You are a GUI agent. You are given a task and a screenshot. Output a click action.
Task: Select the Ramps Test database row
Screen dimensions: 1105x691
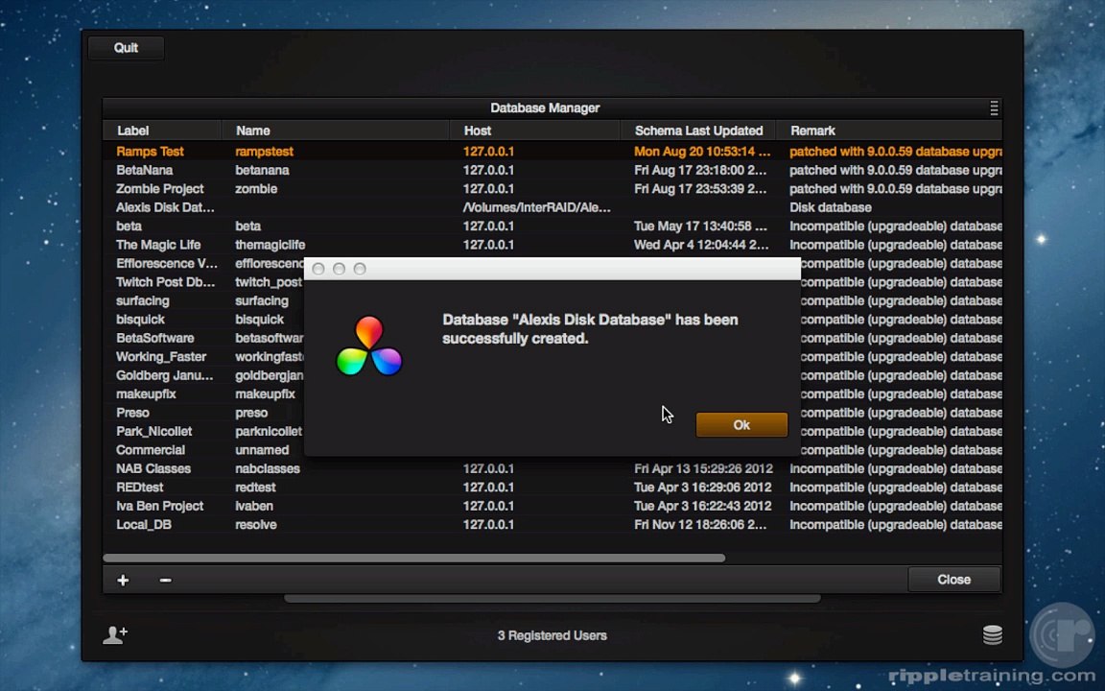click(552, 152)
